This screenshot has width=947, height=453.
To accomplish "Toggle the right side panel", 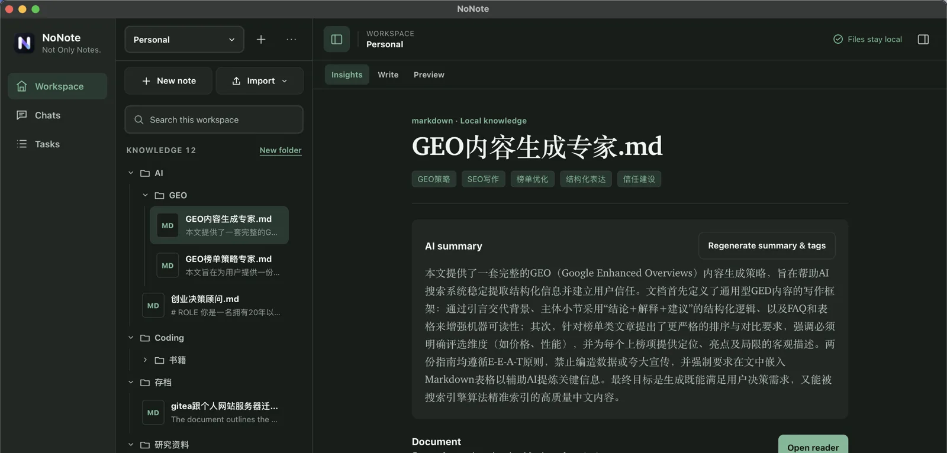I will pos(923,40).
